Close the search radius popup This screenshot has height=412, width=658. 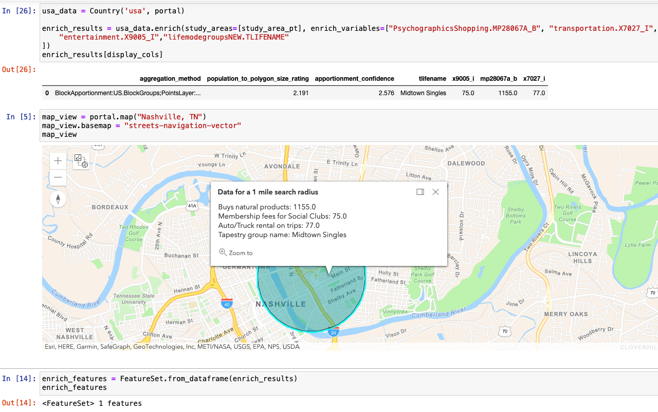pos(435,192)
